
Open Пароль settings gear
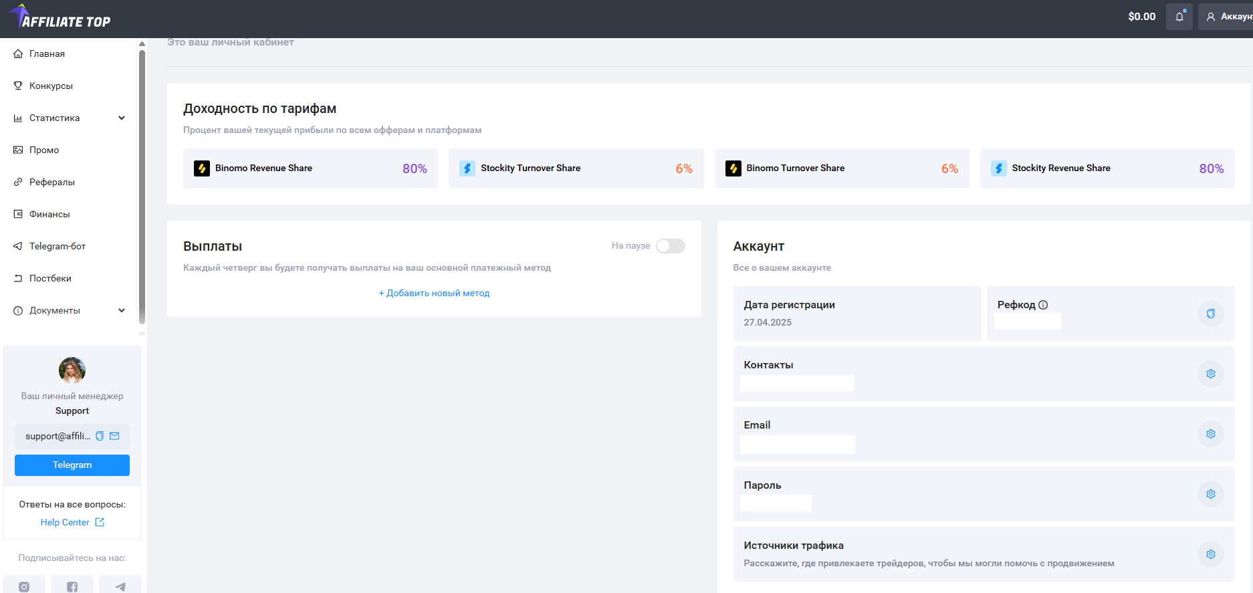click(x=1211, y=494)
